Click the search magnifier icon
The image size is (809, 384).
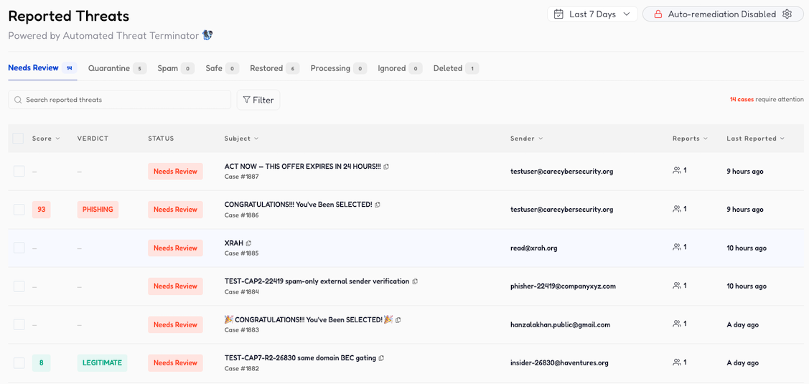coord(19,100)
